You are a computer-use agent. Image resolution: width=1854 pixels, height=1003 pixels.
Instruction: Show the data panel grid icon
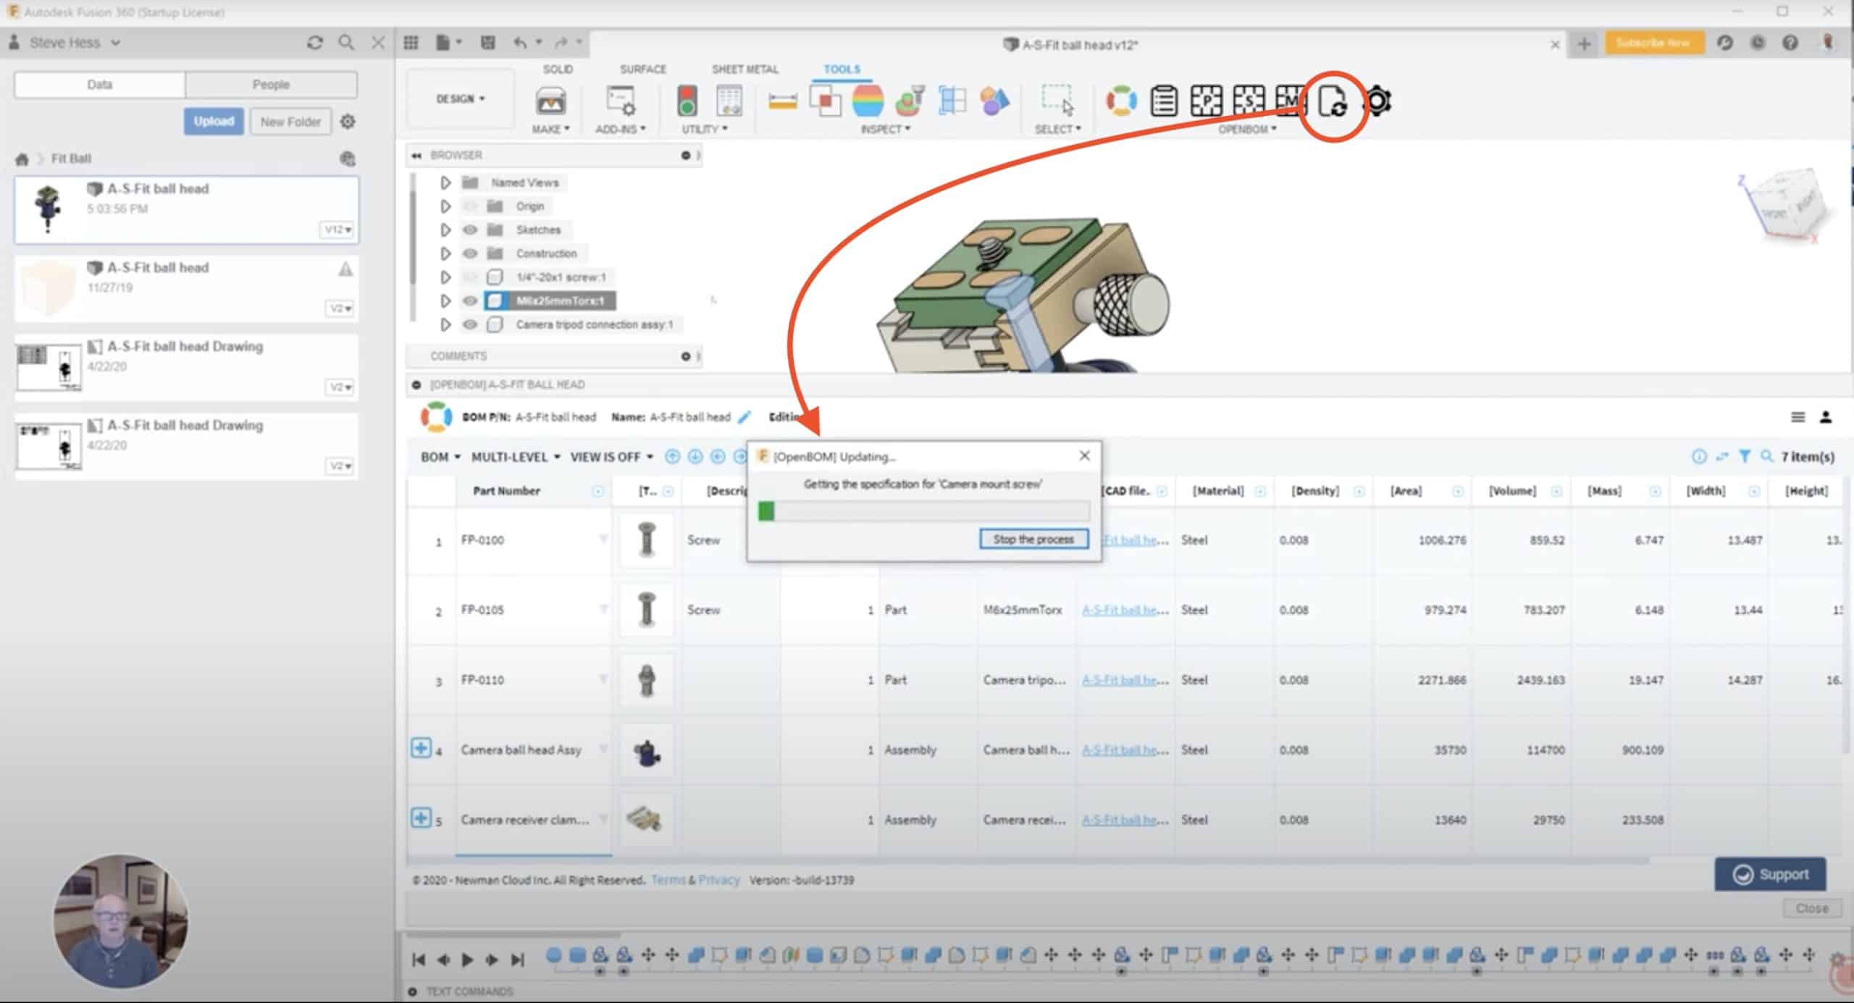[x=411, y=43]
